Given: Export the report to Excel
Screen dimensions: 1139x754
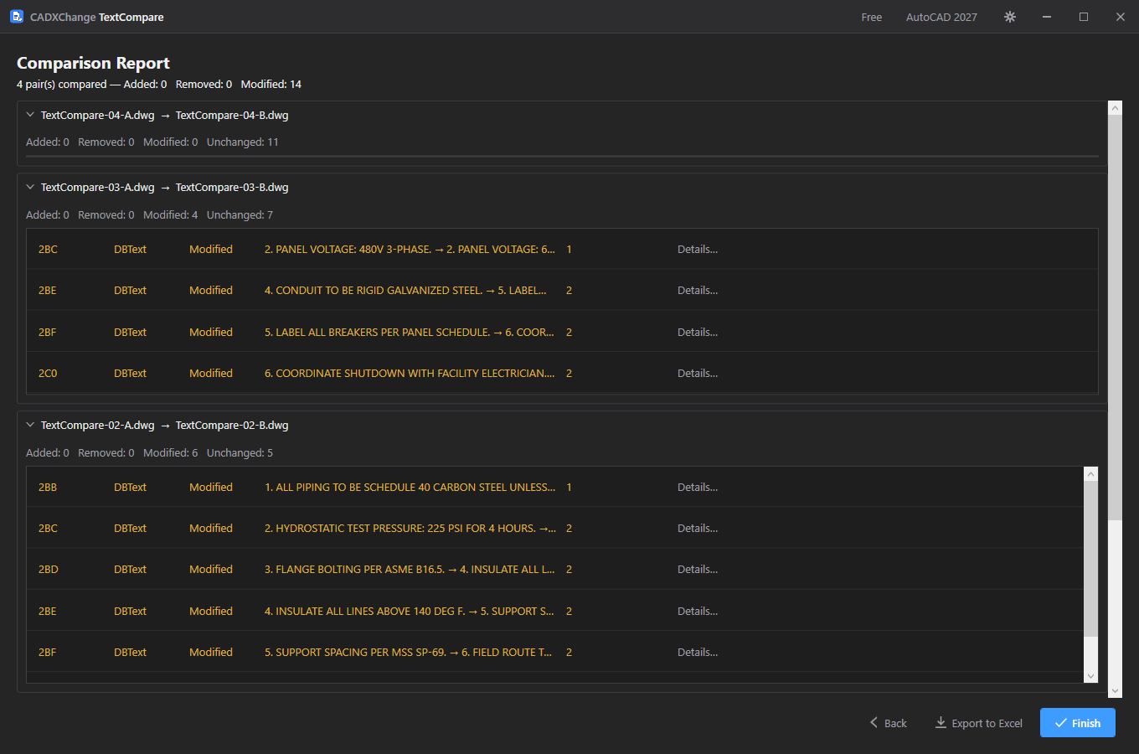Looking at the screenshot, I should [x=979, y=723].
